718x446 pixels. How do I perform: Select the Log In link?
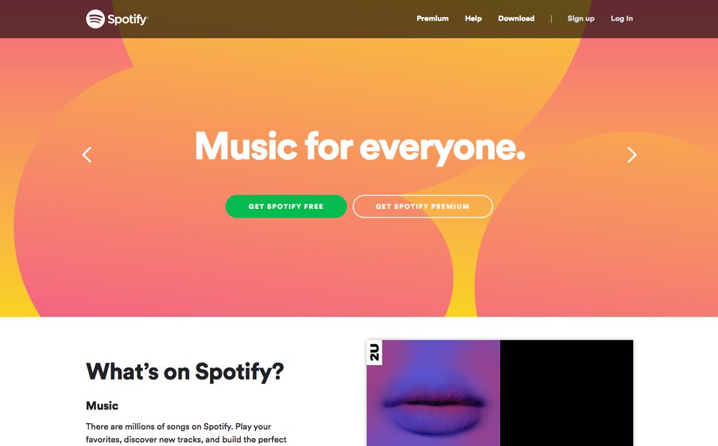point(621,18)
